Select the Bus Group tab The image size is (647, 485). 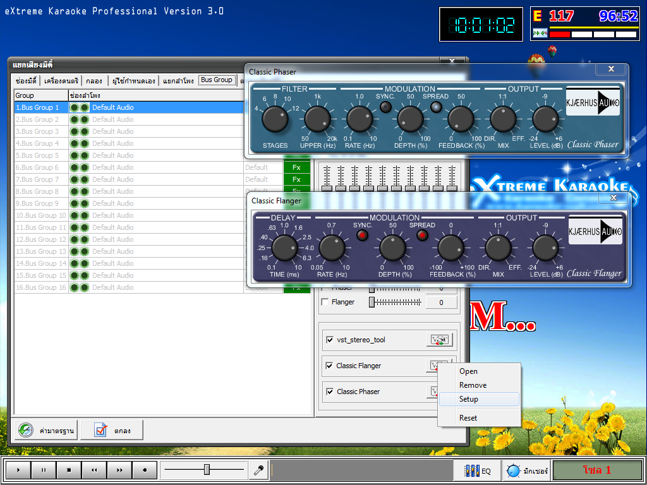[x=217, y=80]
